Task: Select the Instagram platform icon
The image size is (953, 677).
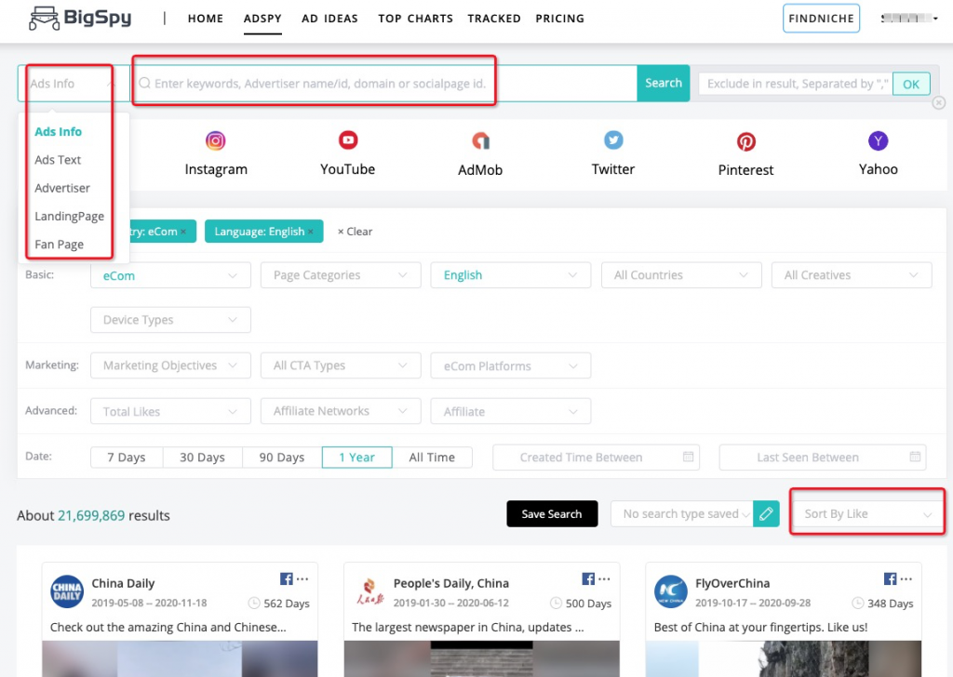Action: click(x=216, y=140)
